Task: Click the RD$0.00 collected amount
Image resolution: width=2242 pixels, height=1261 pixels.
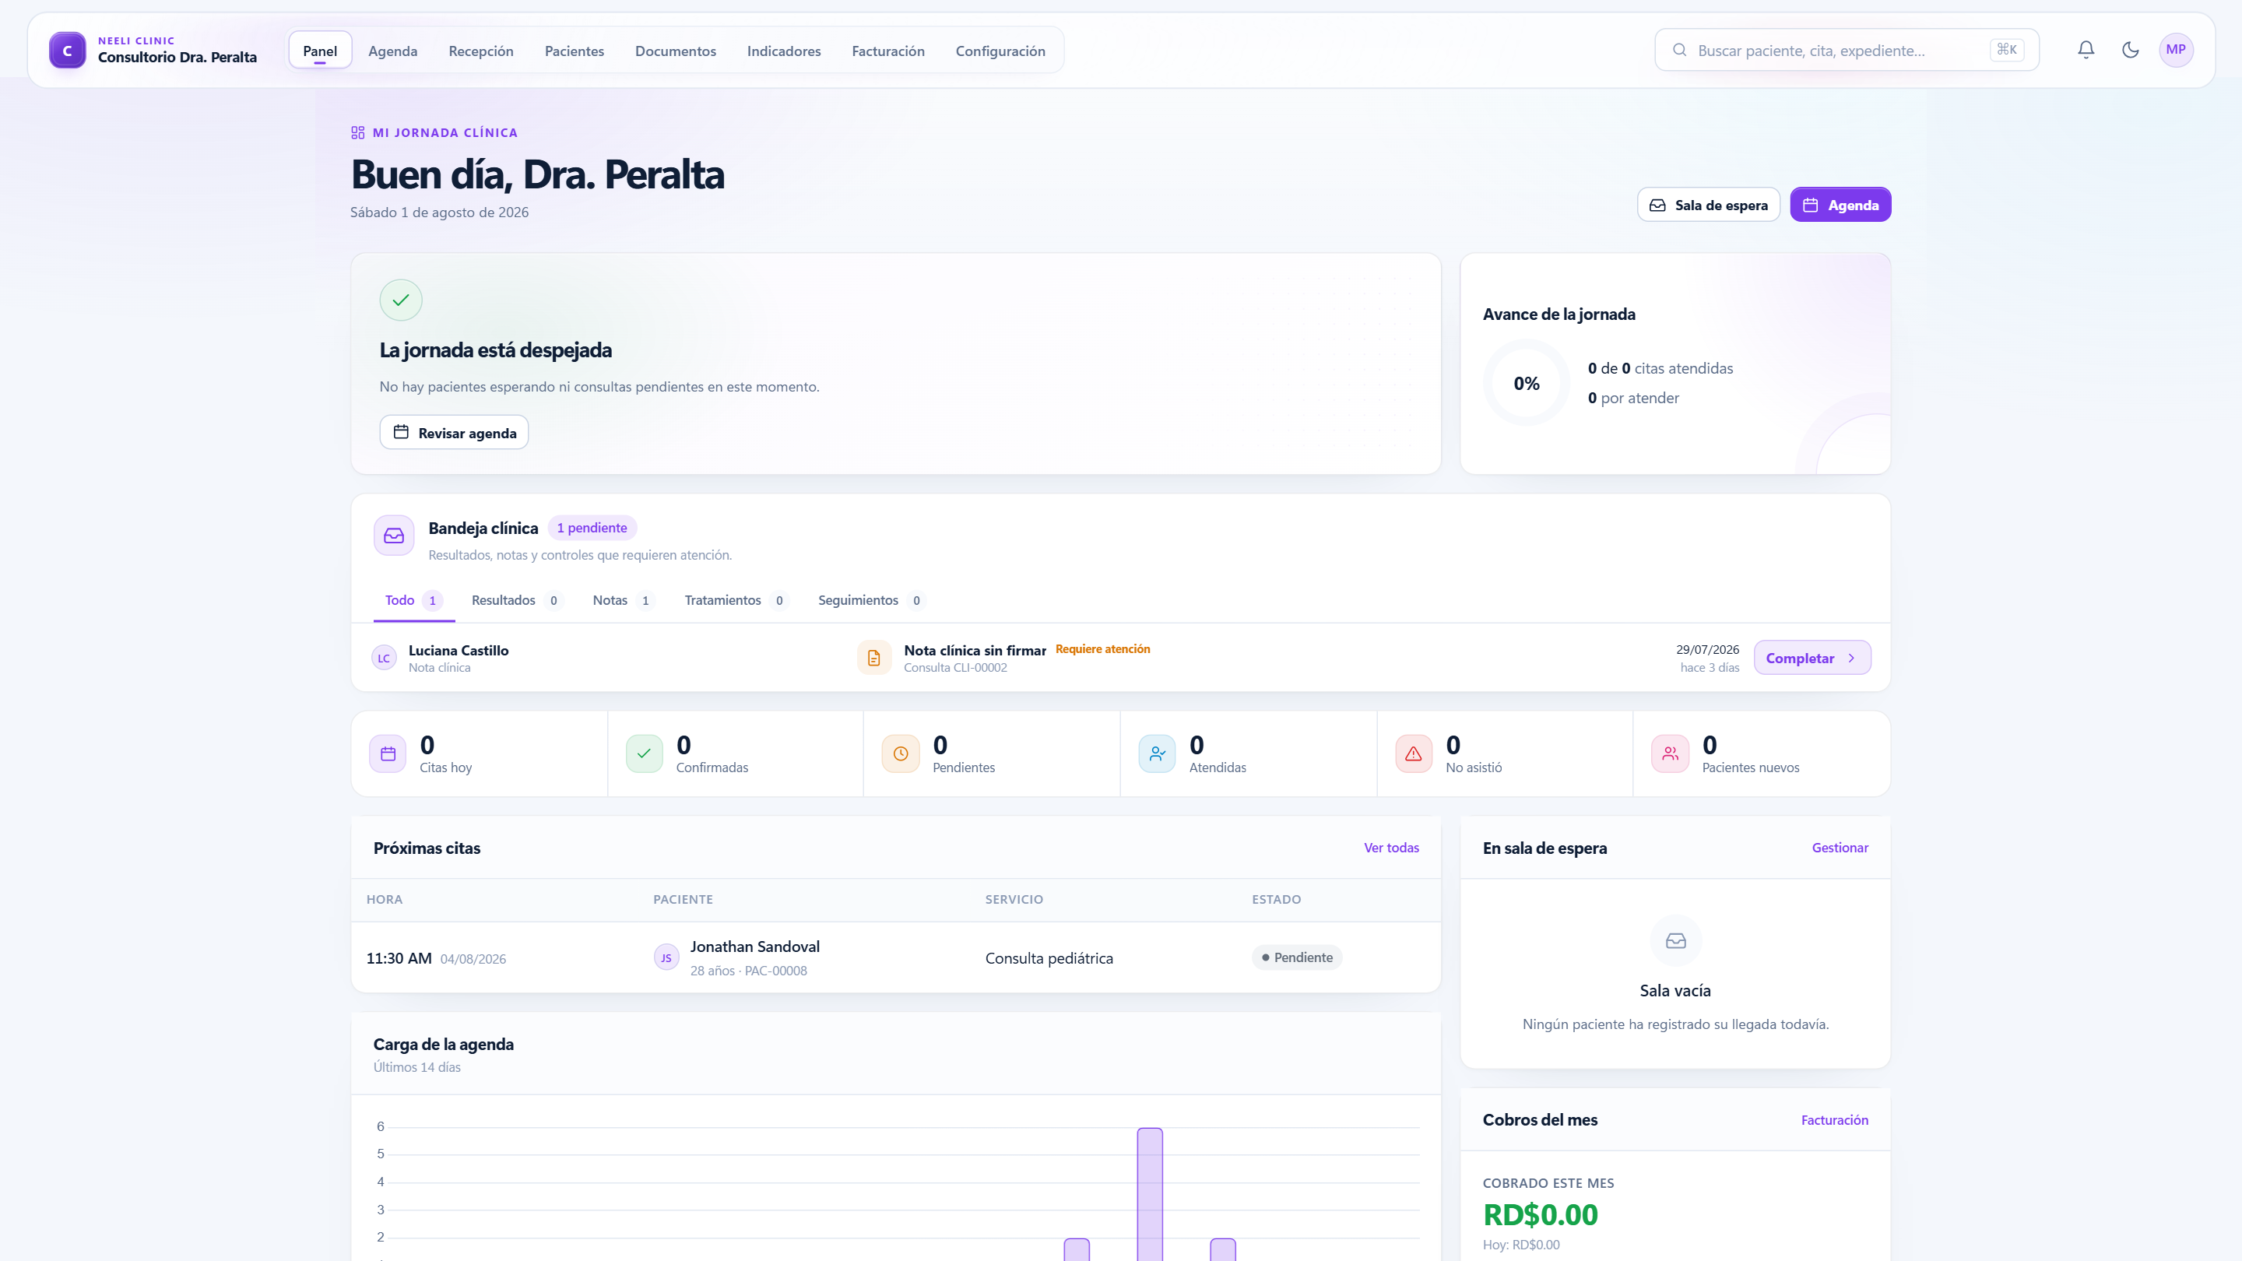Action: [1540, 1215]
